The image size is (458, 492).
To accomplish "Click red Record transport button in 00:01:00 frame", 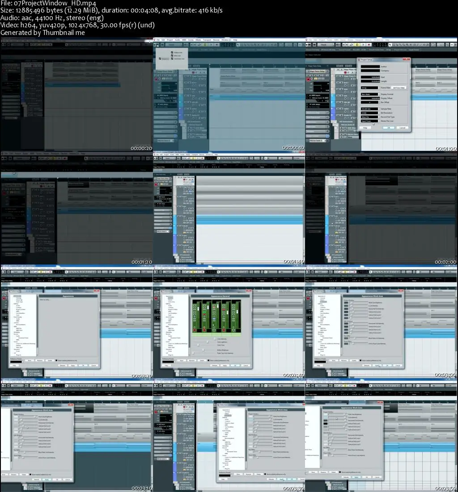I will [369, 45].
